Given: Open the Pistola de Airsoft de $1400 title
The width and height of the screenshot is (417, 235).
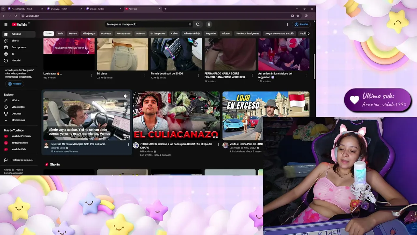Looking at the screenshot, I should pyautogui.click(x=167, y=74).
